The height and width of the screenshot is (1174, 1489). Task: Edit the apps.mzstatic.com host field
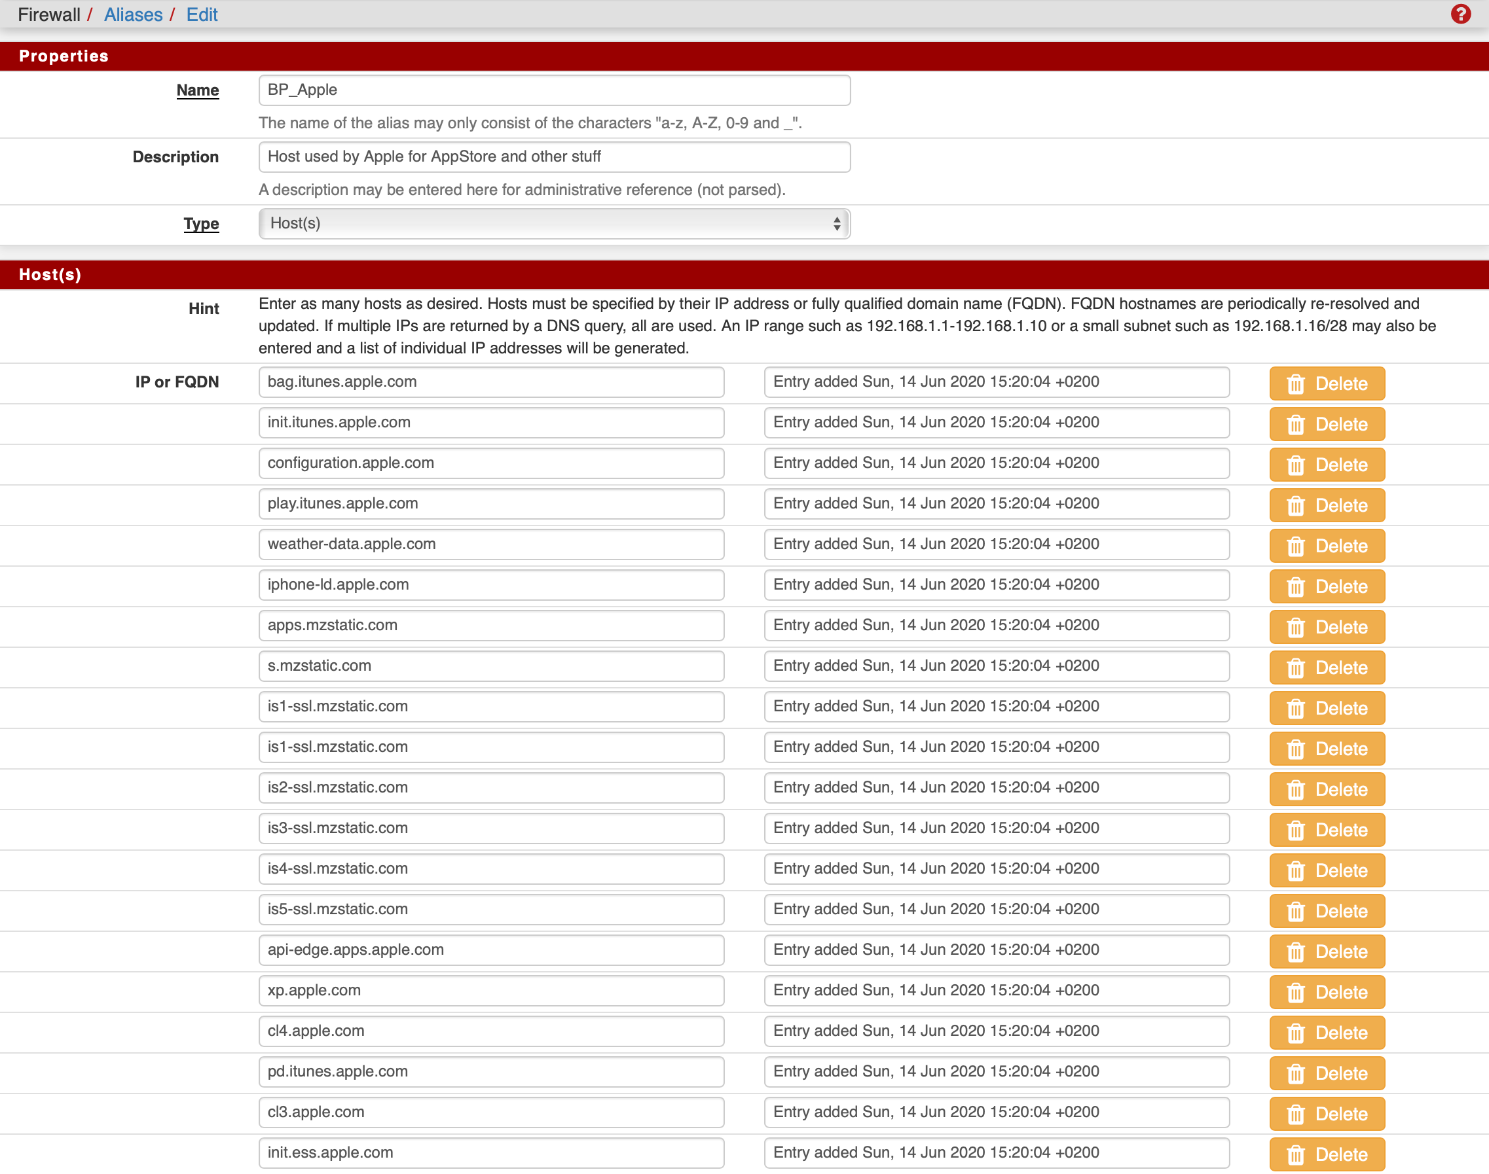[491, 626]
